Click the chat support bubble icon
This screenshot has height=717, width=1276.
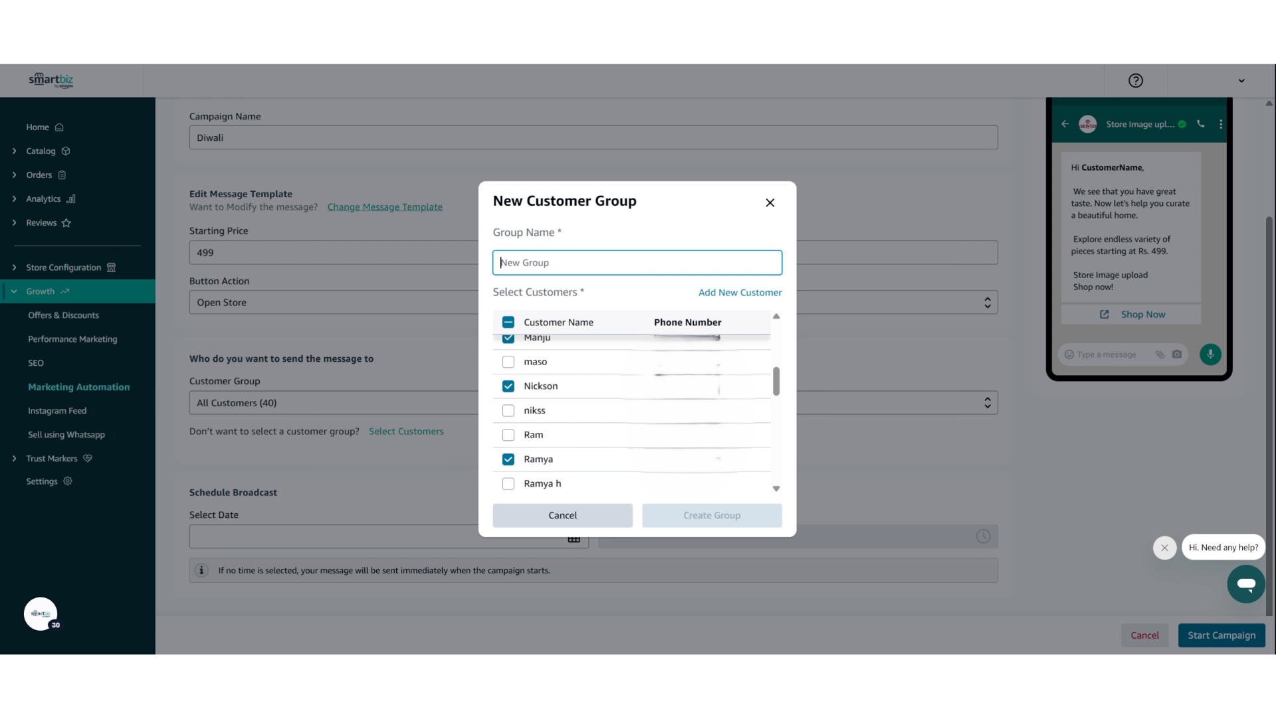pos(1245,584)
